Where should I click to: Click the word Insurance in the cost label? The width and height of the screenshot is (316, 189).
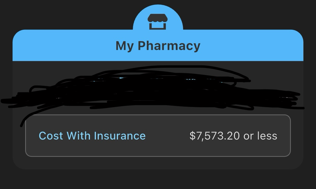pos(120,136)
